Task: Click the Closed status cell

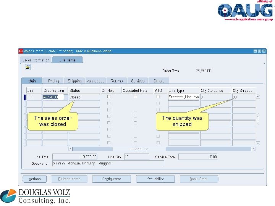Action: coord(84,97)
